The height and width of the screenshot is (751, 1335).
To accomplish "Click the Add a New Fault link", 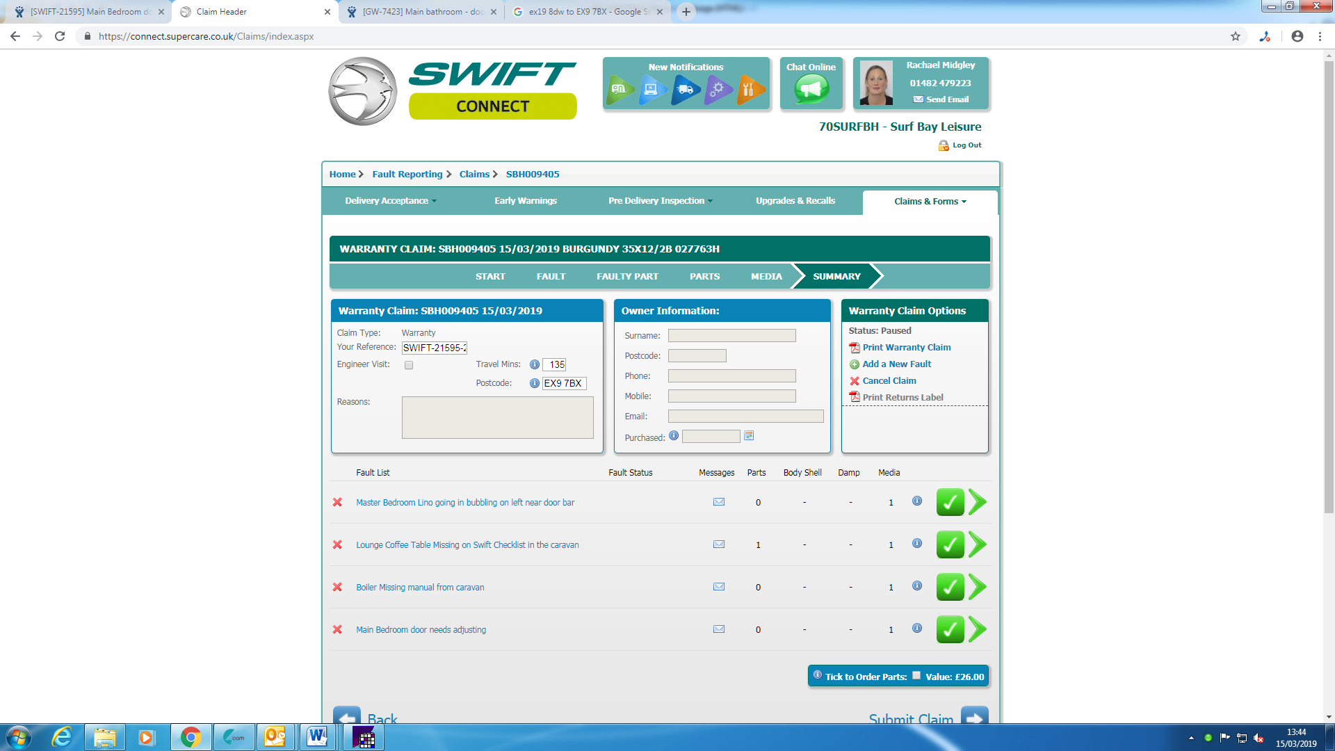I will point(896,364).
